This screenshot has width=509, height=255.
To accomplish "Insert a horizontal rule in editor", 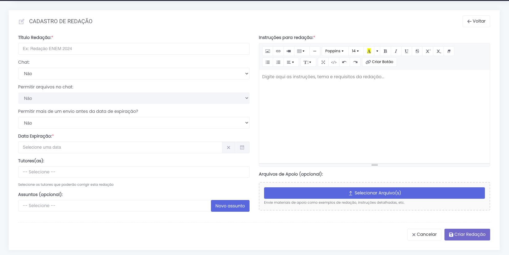I will click(x=315, y=51).
